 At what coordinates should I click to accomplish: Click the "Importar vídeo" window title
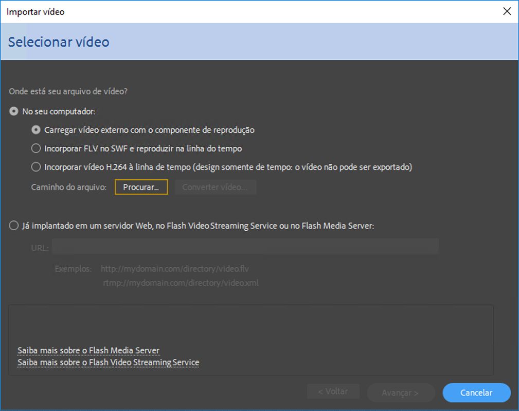(35, 12)
